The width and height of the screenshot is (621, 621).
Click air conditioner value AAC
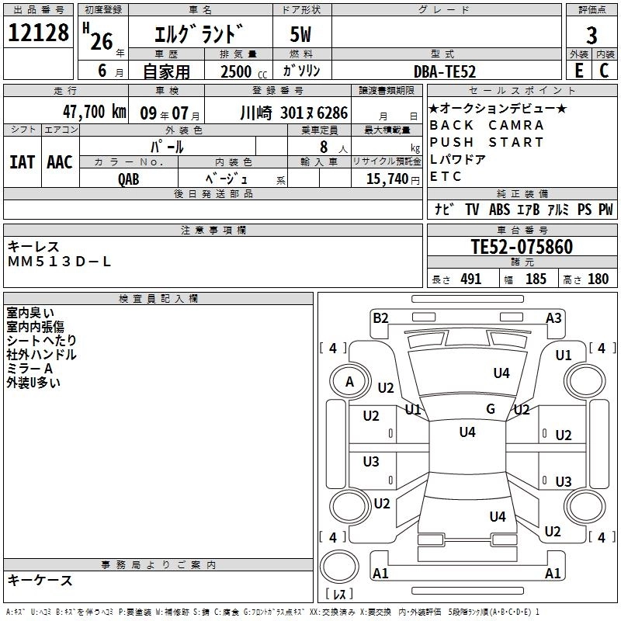pos(60,162)
